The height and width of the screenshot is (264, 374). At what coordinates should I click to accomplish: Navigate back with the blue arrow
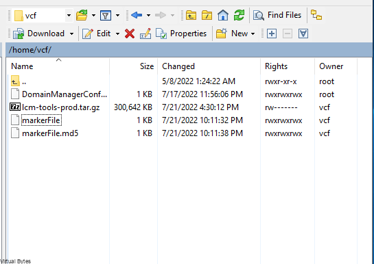coord(137,16)
